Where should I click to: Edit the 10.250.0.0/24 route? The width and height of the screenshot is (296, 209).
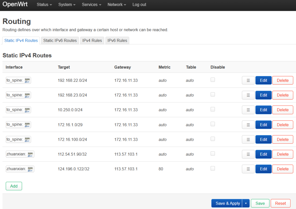point(263,110)
